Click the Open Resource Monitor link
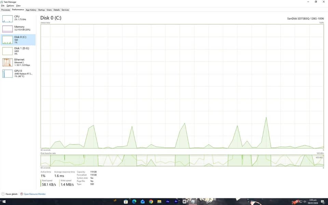The image size is (328, 205). pos(35,194)
